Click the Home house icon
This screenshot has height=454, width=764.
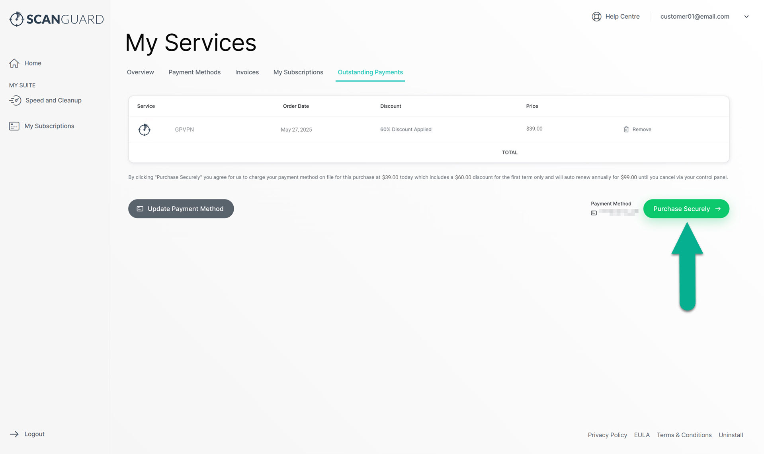(x=14, y=63)
